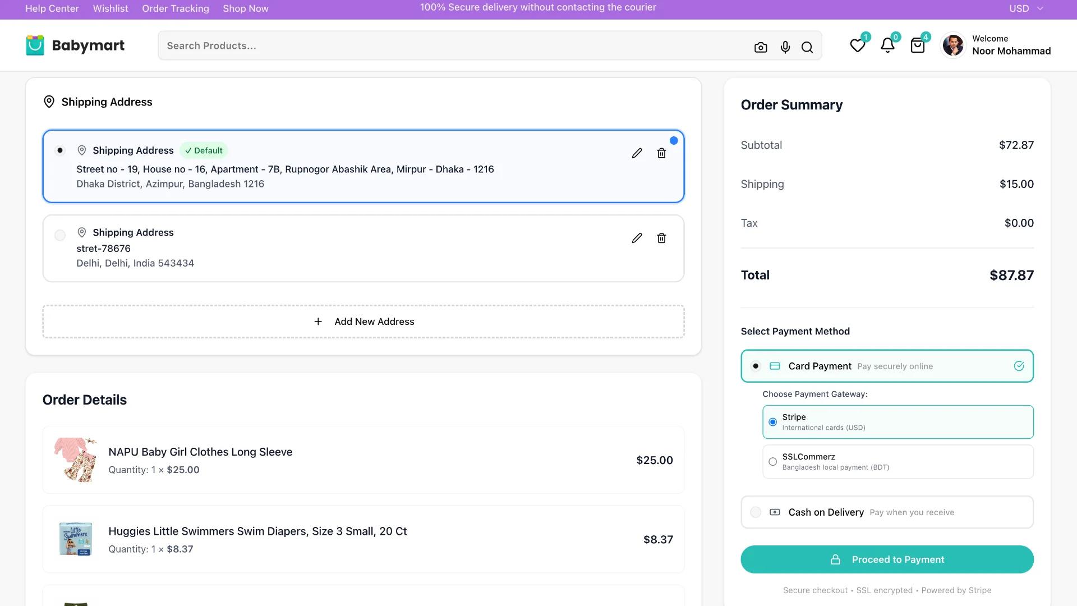Open wishlist heart icon in header

click(x=857, y=45)
